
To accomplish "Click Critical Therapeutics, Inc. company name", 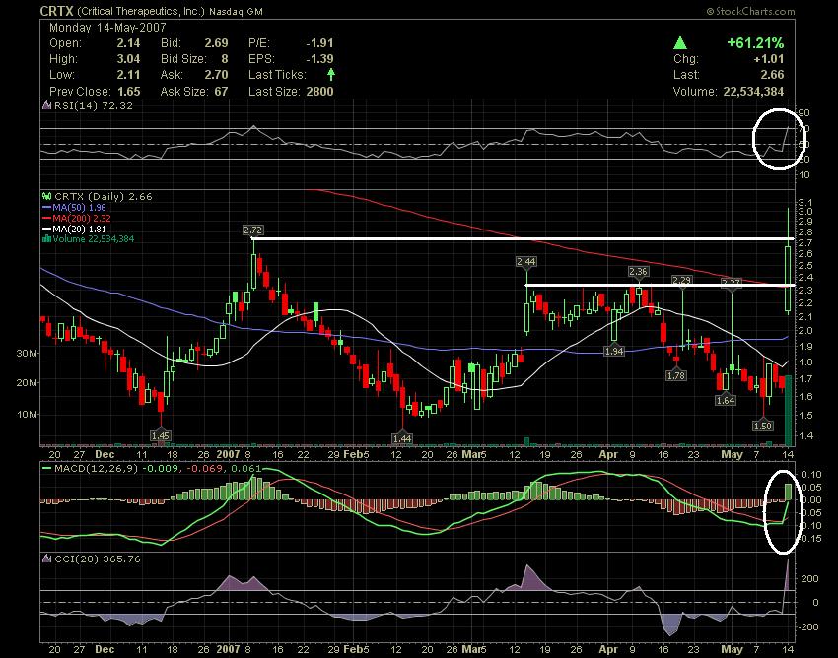I will pos(141,11).
